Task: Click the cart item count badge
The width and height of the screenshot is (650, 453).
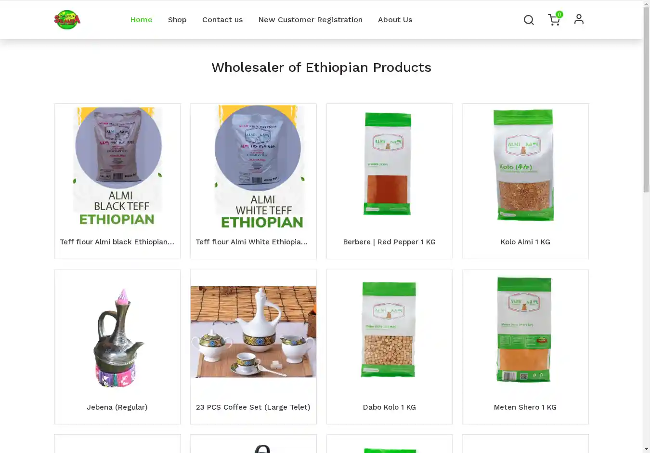Action: coord(559,14)
